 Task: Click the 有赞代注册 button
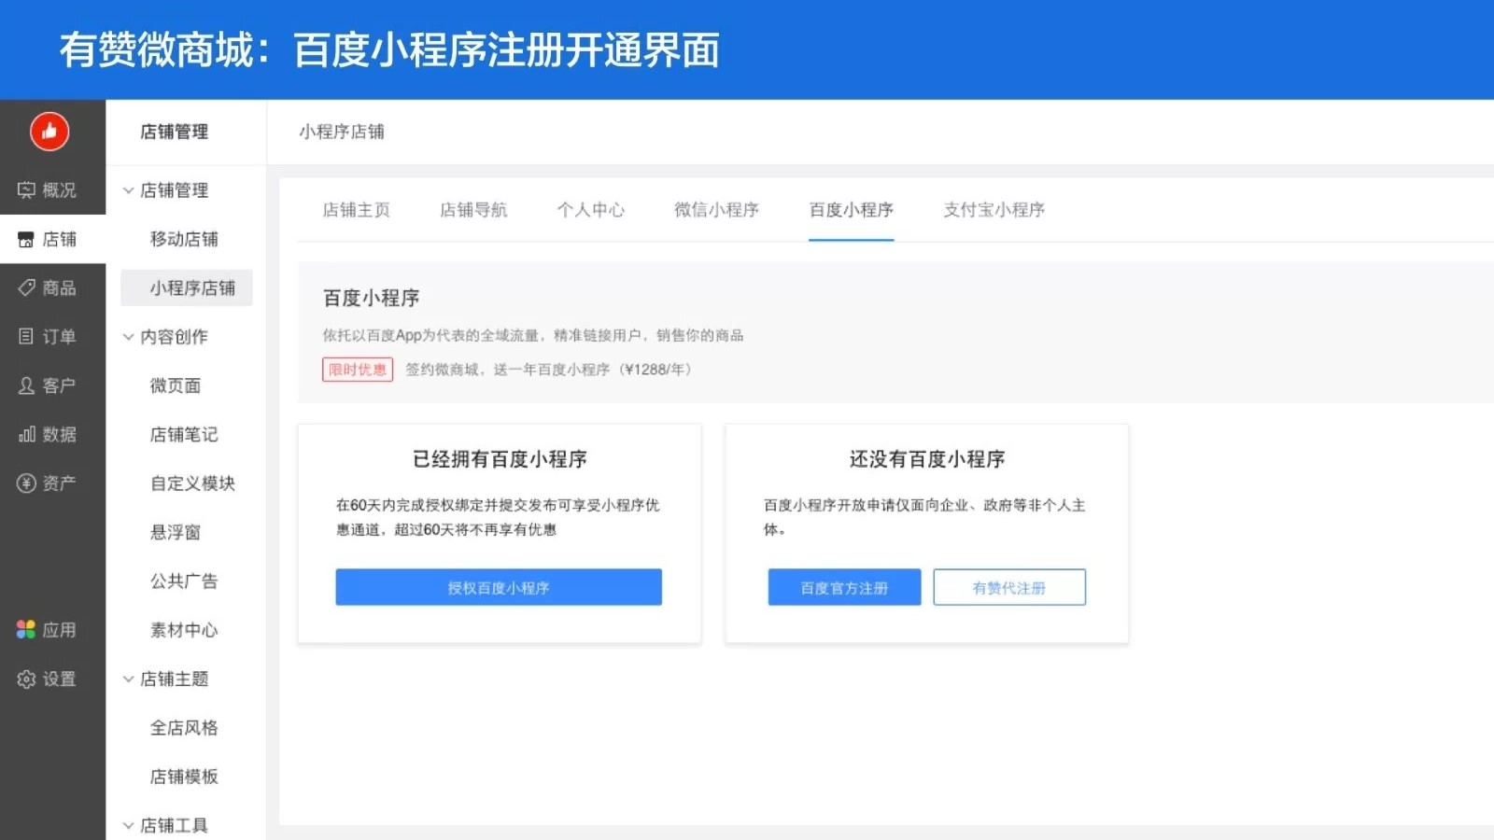1009,587
